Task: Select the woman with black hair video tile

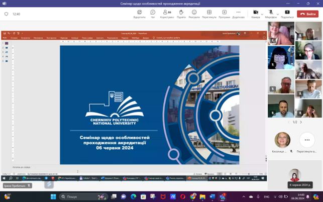Action: [281, 57]
